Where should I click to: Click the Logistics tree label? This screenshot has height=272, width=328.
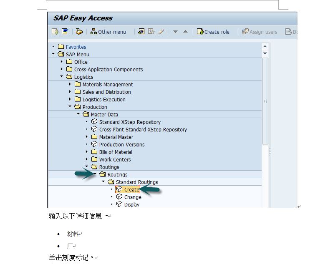tap(84, 77)
